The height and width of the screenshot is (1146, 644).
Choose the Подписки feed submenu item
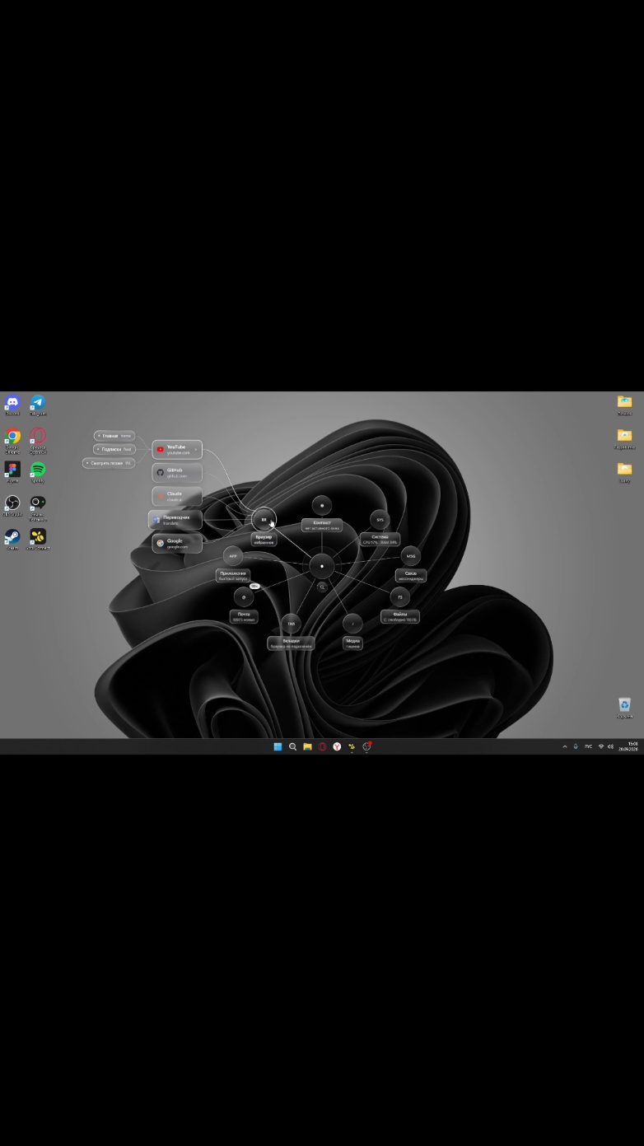(x=114, y=449)
